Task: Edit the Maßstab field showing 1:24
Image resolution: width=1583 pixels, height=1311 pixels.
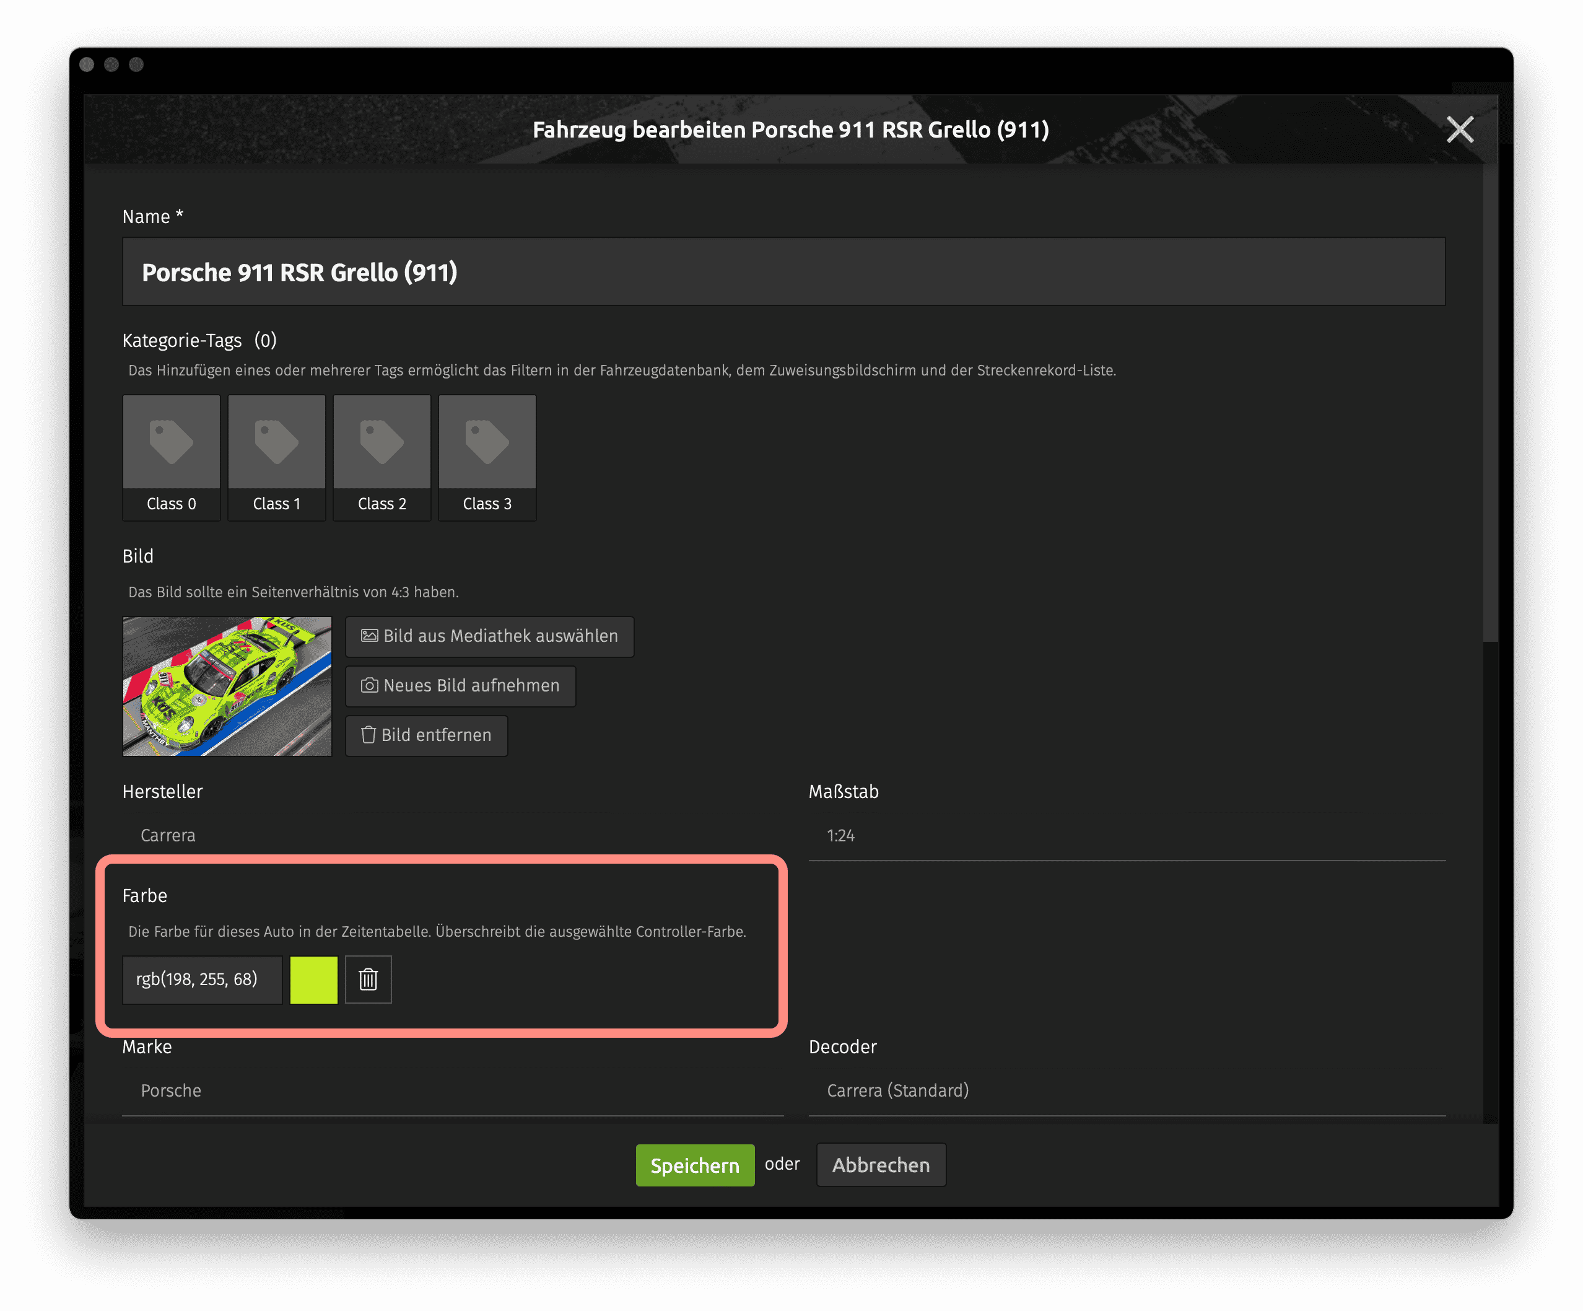Action: pos(1126,835)
